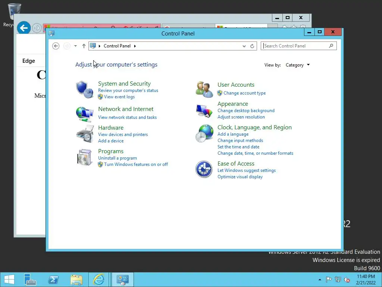Screen dimensions: 382x287
Task: Open the Programs box icon
Action: pyautogui.click(x=84, y=157)
